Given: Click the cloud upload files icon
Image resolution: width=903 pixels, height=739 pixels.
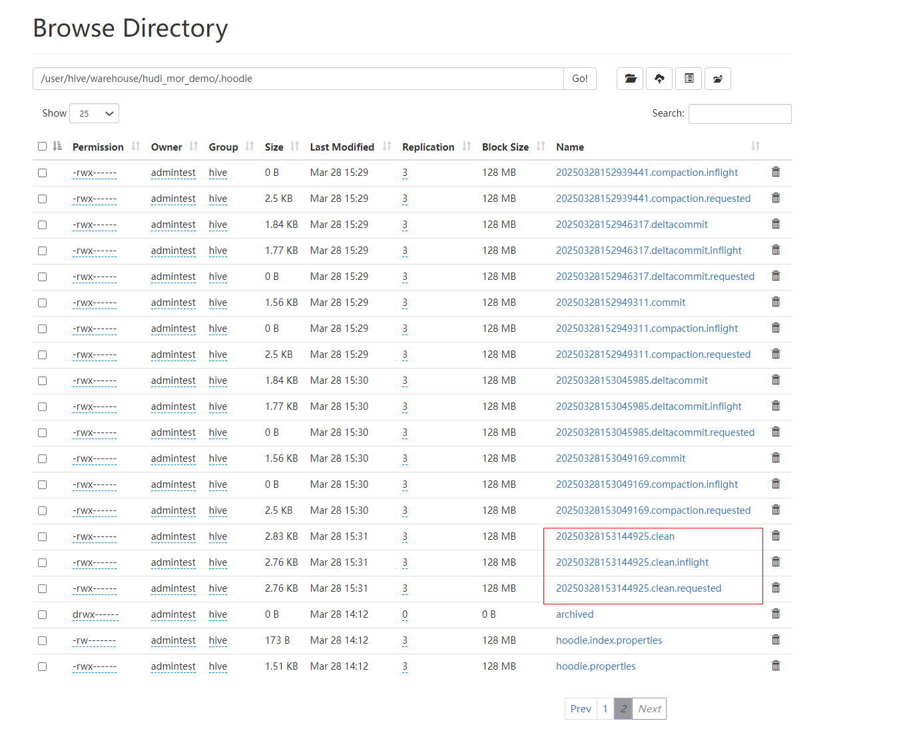Looking at the screenshot, I should [659, 79].
